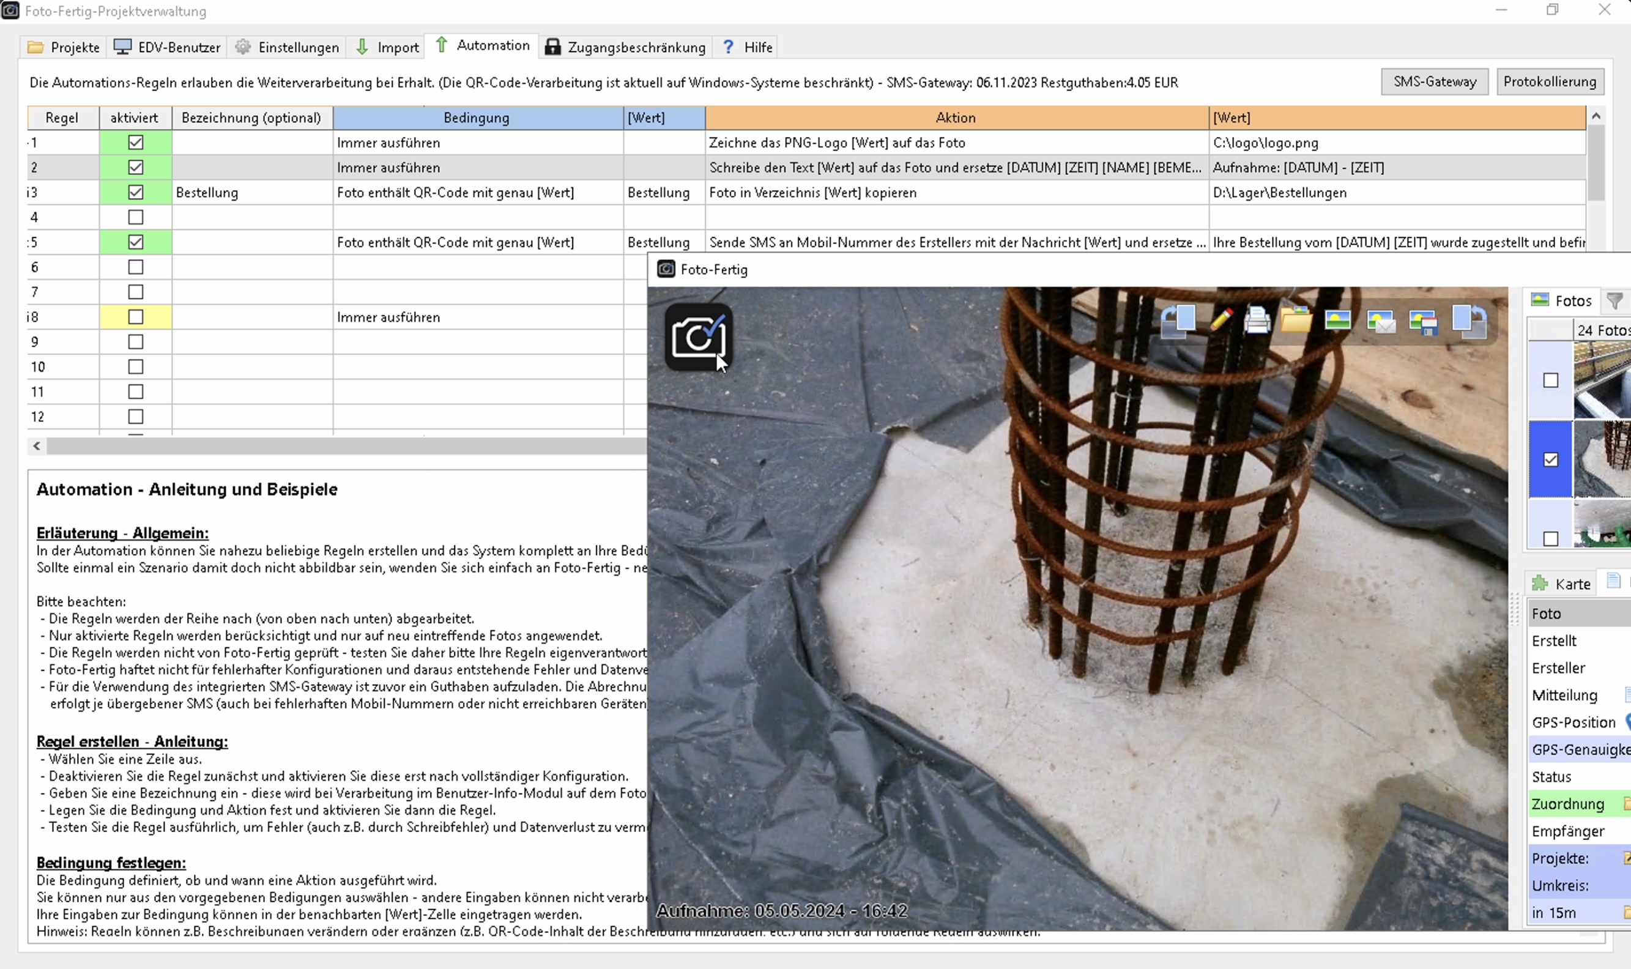Open Bedingung cell of rule 8 Immer ausführen
This screenshot has width=1631, height=969.
[x=477, y=317]
